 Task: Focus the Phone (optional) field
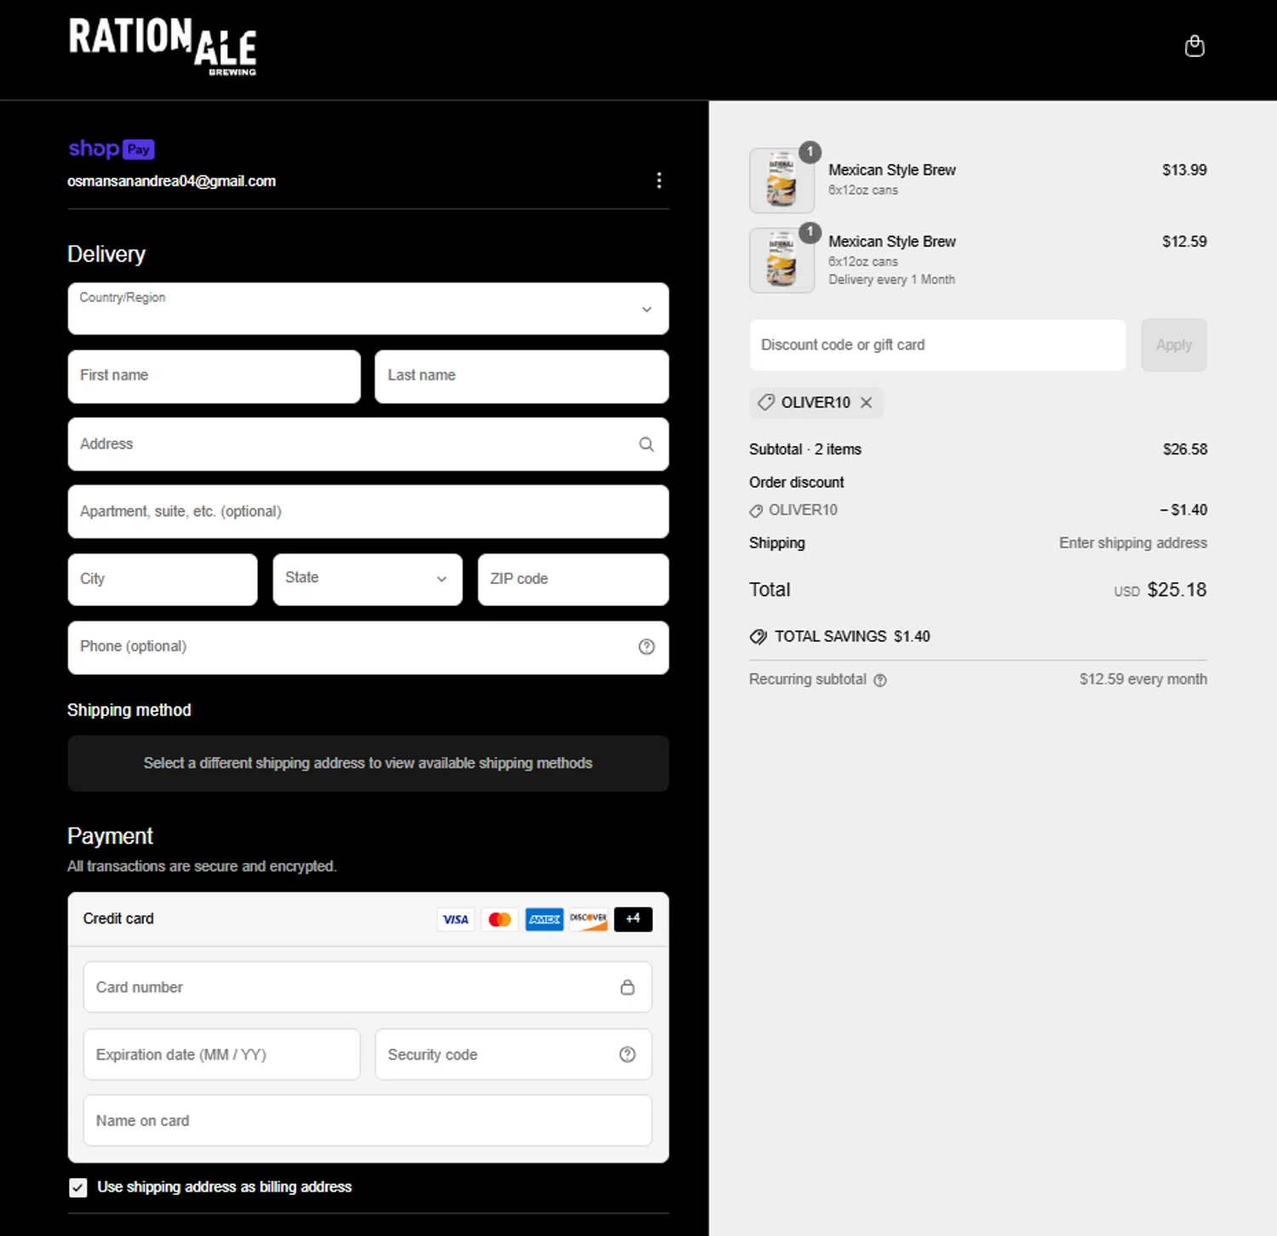point(368,648)
